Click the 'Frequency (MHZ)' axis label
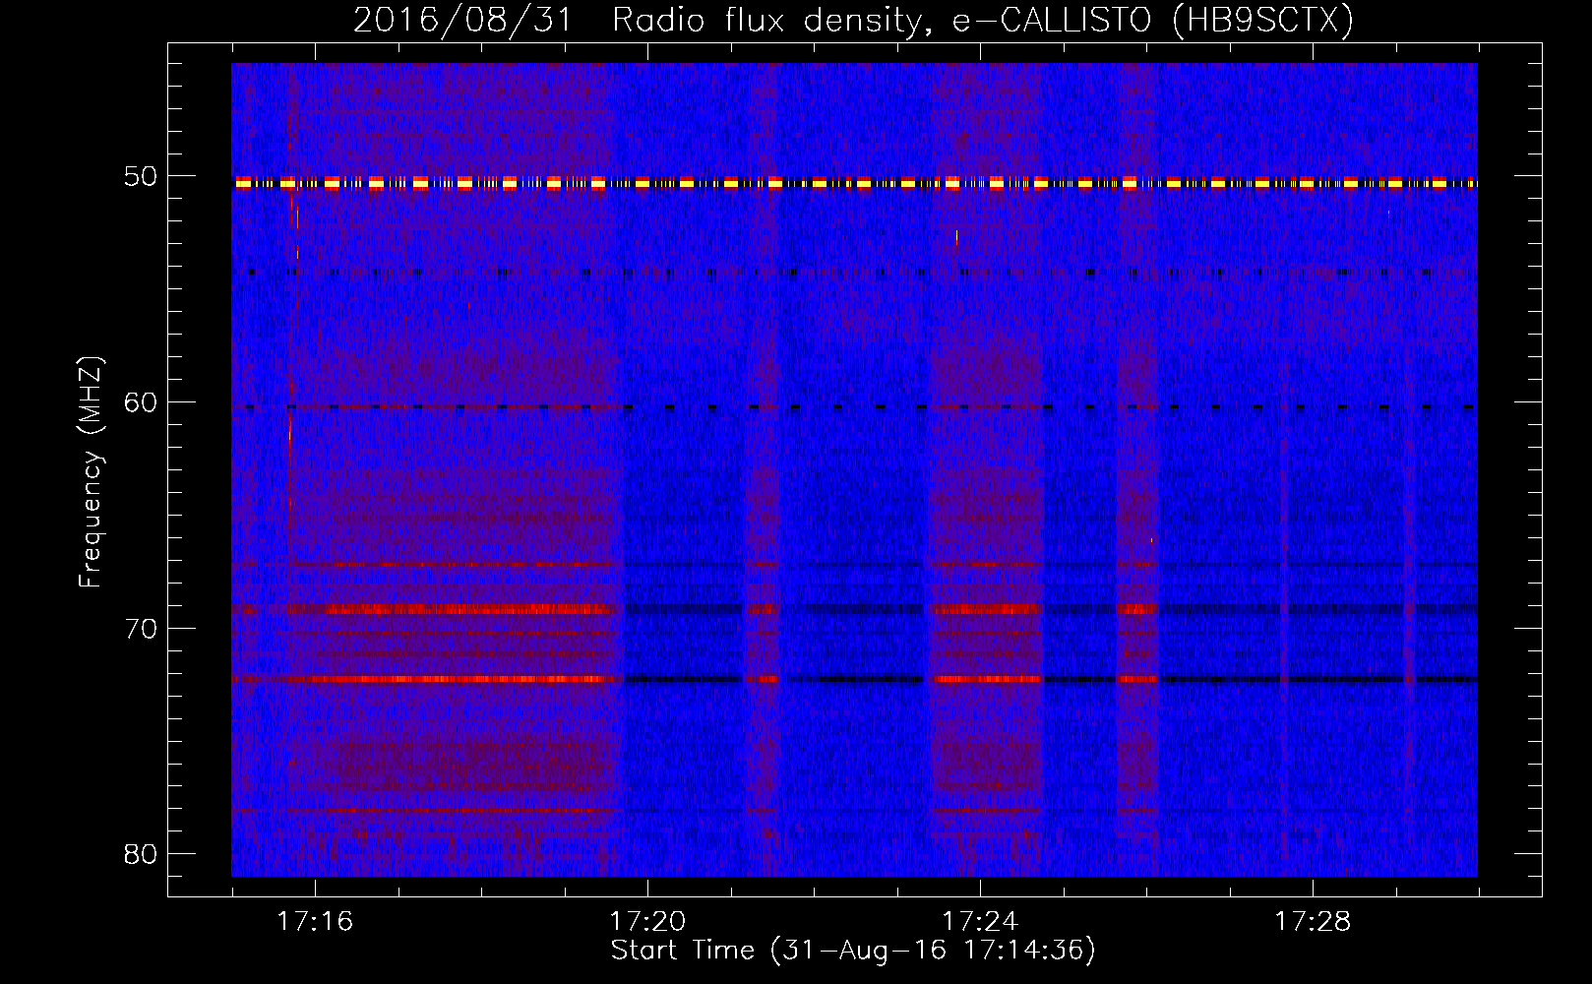 (x=91, y=472)
